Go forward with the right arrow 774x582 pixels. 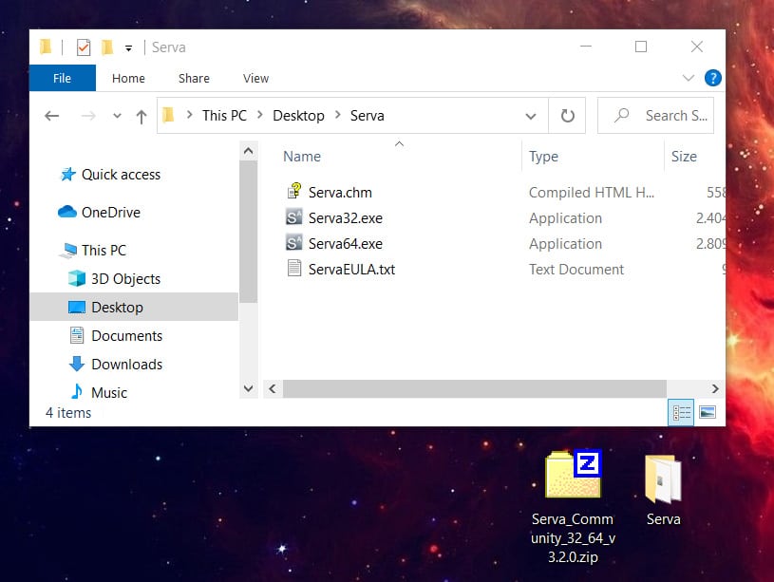pos(88,116)
